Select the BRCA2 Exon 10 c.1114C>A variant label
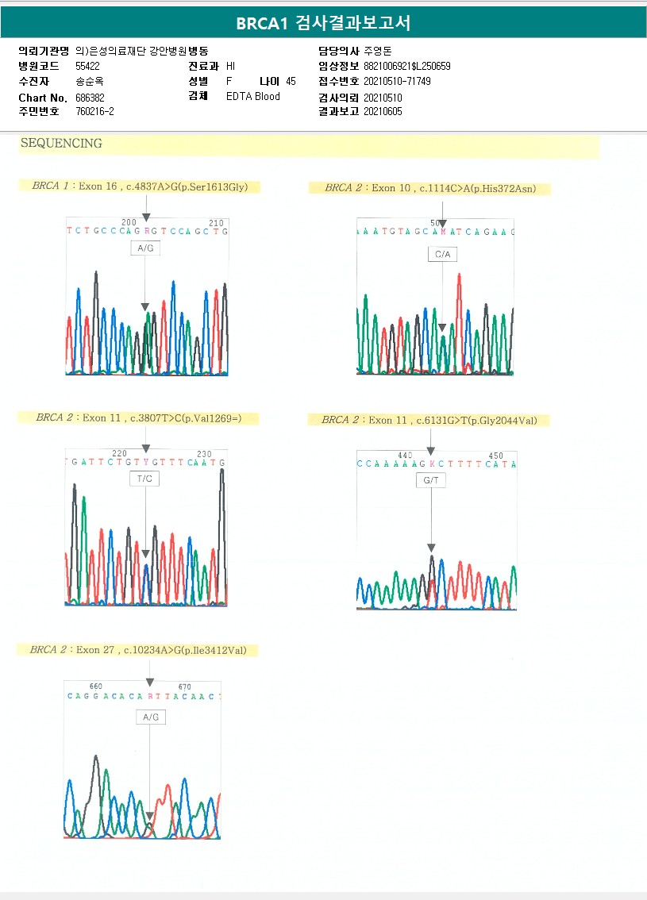Image resolution: width=647 pixels, height=900 pixels. [429, 188]
